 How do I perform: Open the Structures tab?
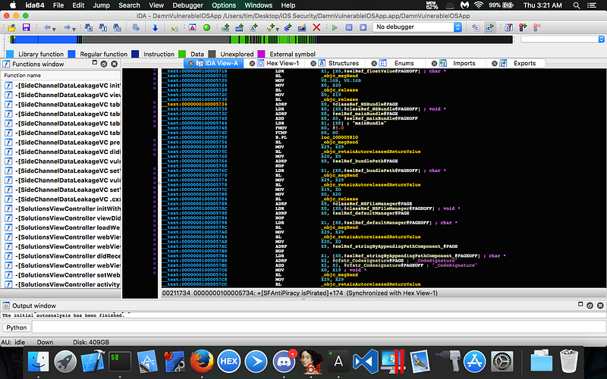tap(343, 64)
